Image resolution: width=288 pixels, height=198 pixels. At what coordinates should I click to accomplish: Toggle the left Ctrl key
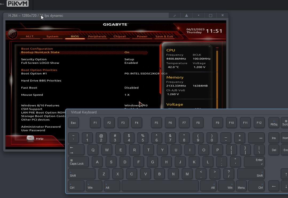point(76,186)
